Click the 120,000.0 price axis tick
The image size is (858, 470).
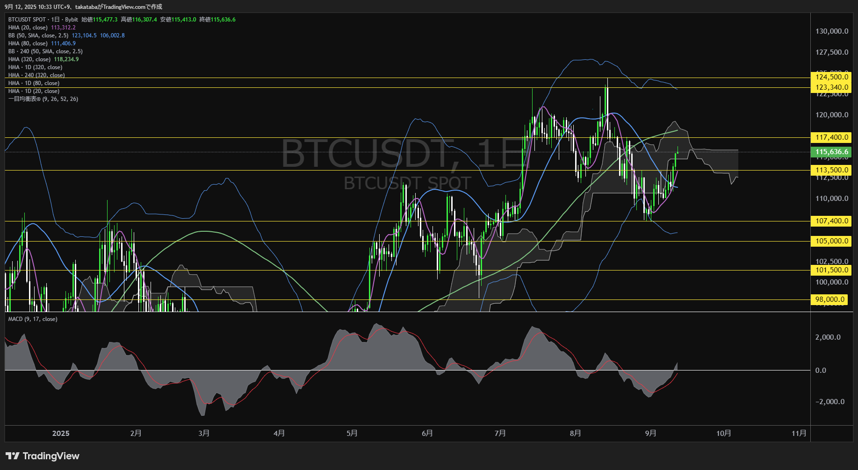(832, 115)
